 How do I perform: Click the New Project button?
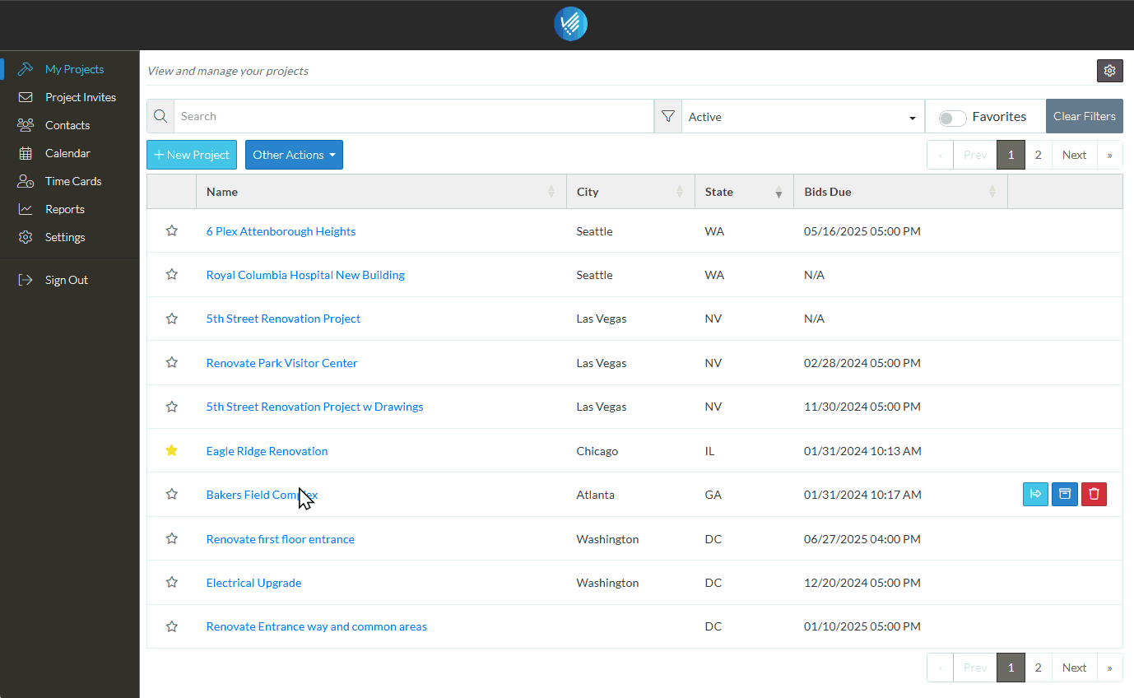click(192, 155)
